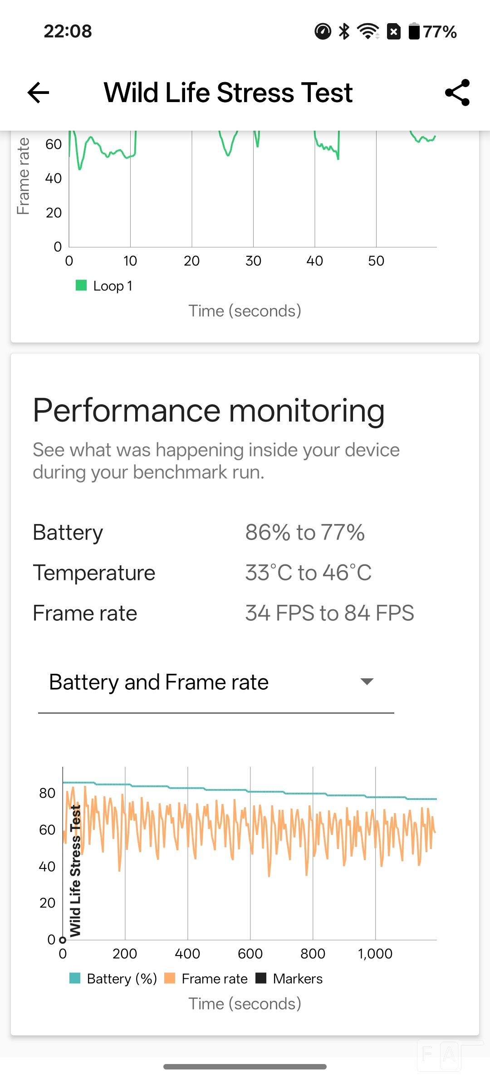Expand the dropdown arrow beside chart selector
The height and width of the screenshot is (1079, 490).
pyautogui.click(x=367, y=681)
